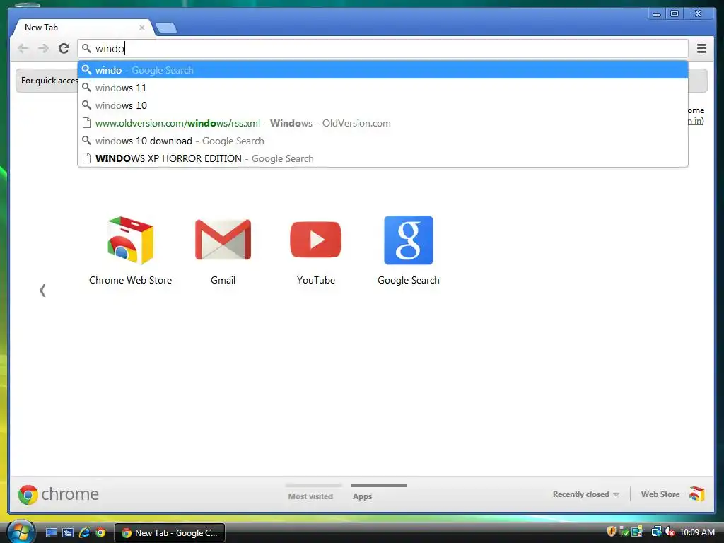
Task: Open the Chrome hamburger menu
Action: 701,49
